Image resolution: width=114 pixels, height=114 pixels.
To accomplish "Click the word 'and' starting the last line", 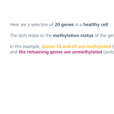I will (x=14, y=52).
